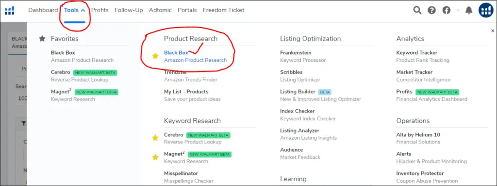This screenshot has height=186, width=497.
Task: Collapse the Tools dropdown menu
Action: (x=74, y=10)
